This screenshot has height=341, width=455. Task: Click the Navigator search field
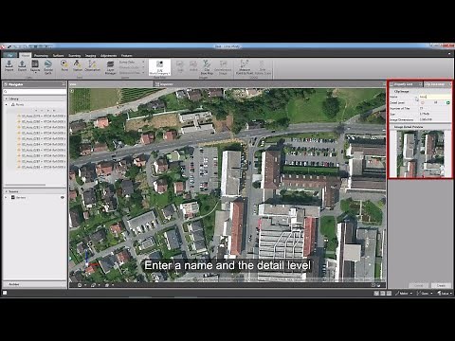(x=34, y=92)
